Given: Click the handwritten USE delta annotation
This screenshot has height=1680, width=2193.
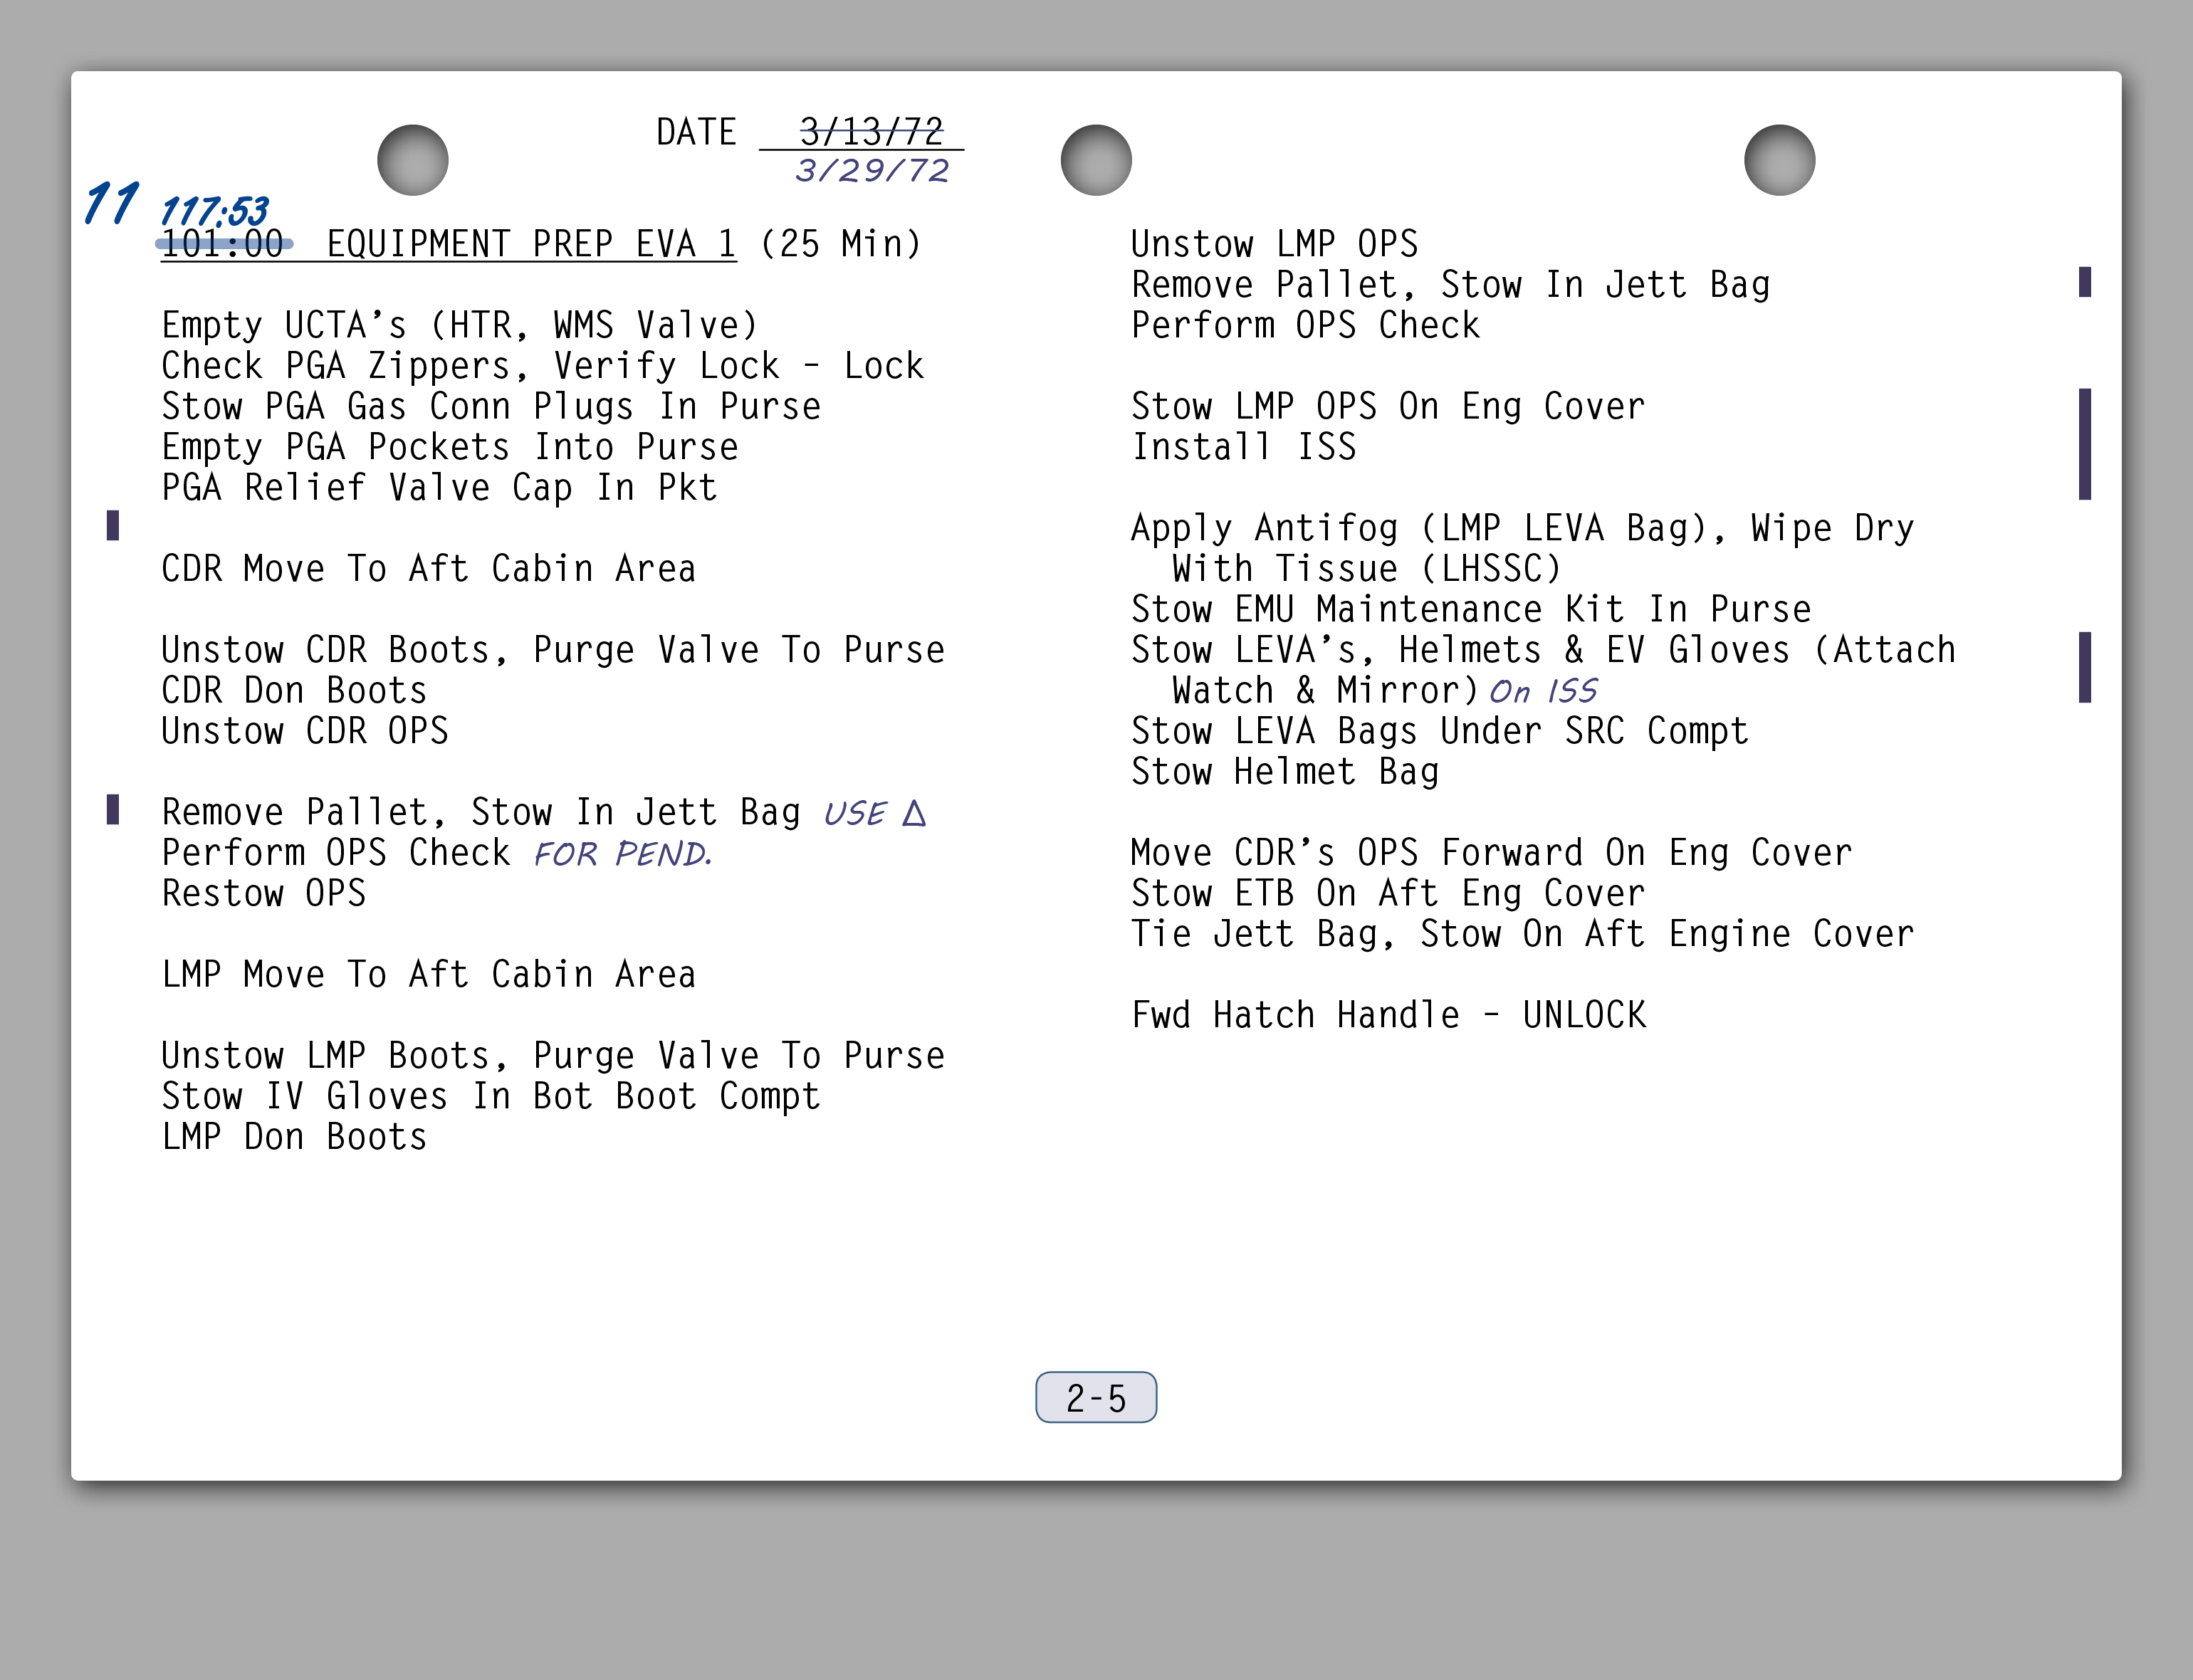Looking at the screenshot, I should point(874,813).
